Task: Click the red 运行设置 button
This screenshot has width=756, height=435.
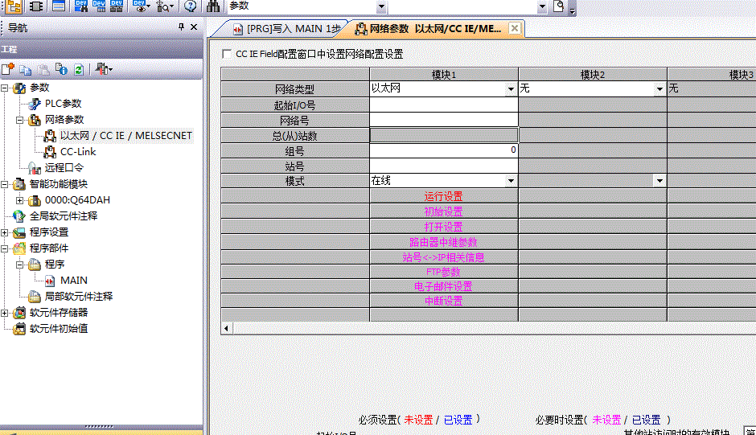Action: coord(443,196)
